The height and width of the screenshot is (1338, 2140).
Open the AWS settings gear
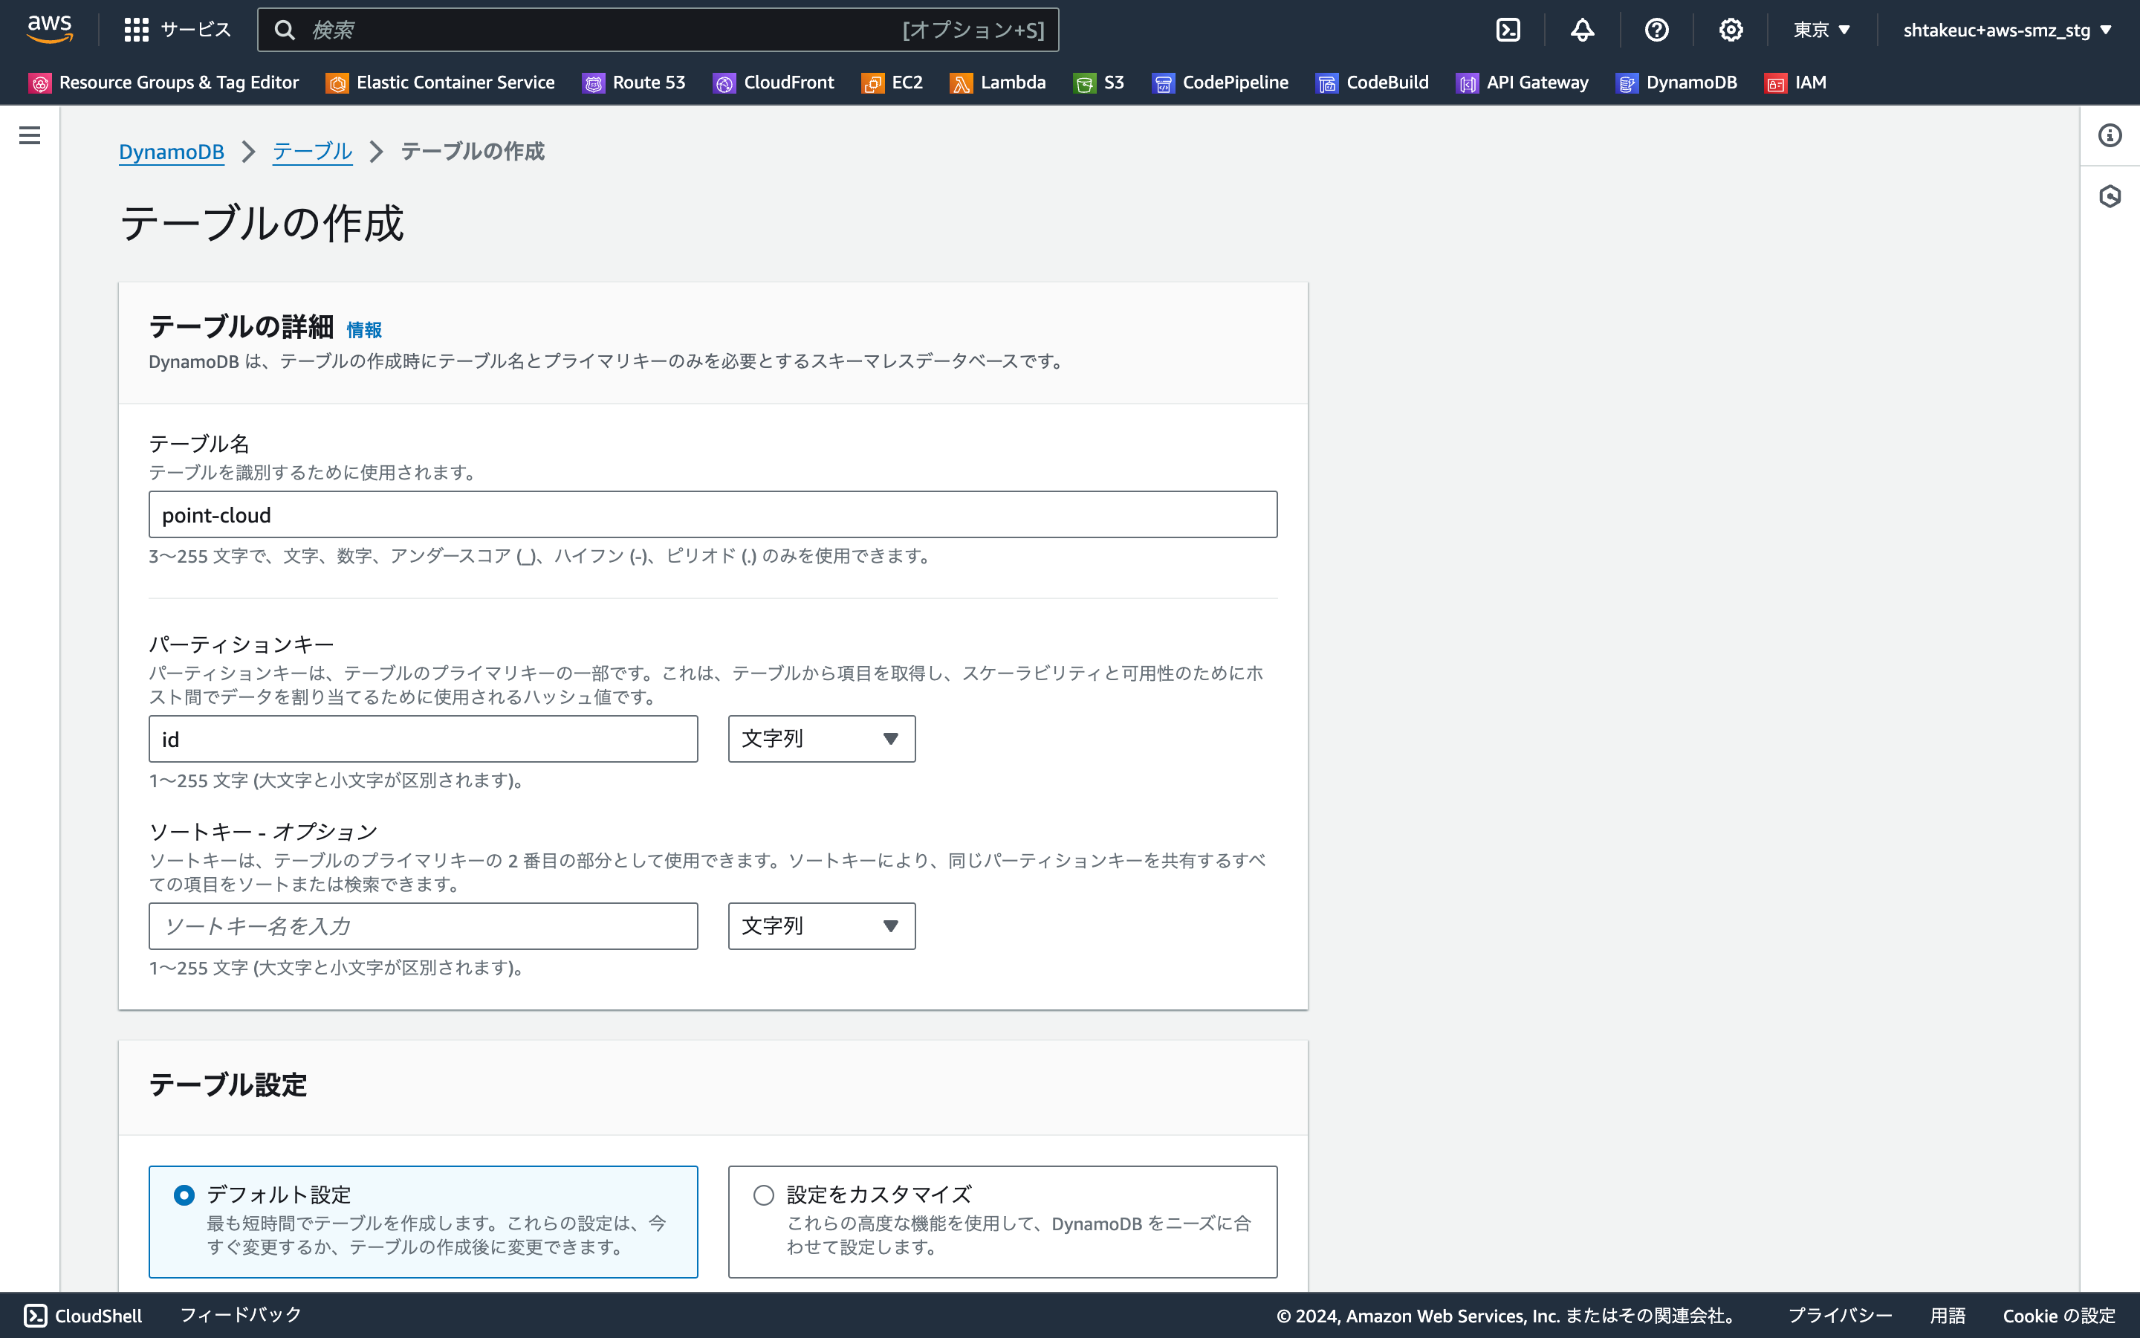coord(1731,29)
